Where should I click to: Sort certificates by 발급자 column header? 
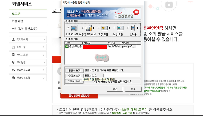129,43
